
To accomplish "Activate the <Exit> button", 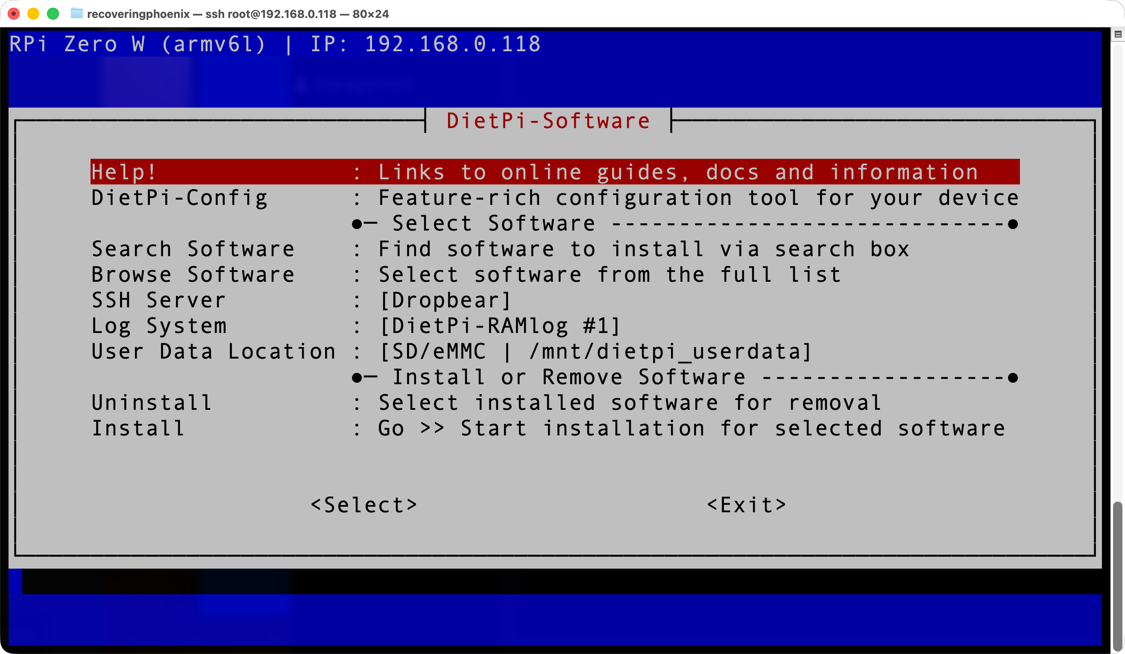I will coord(747,505).
